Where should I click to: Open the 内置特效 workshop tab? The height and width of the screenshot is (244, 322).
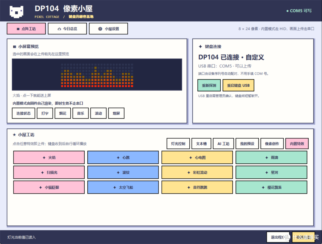pyautogui.click(x=297, y=144)
